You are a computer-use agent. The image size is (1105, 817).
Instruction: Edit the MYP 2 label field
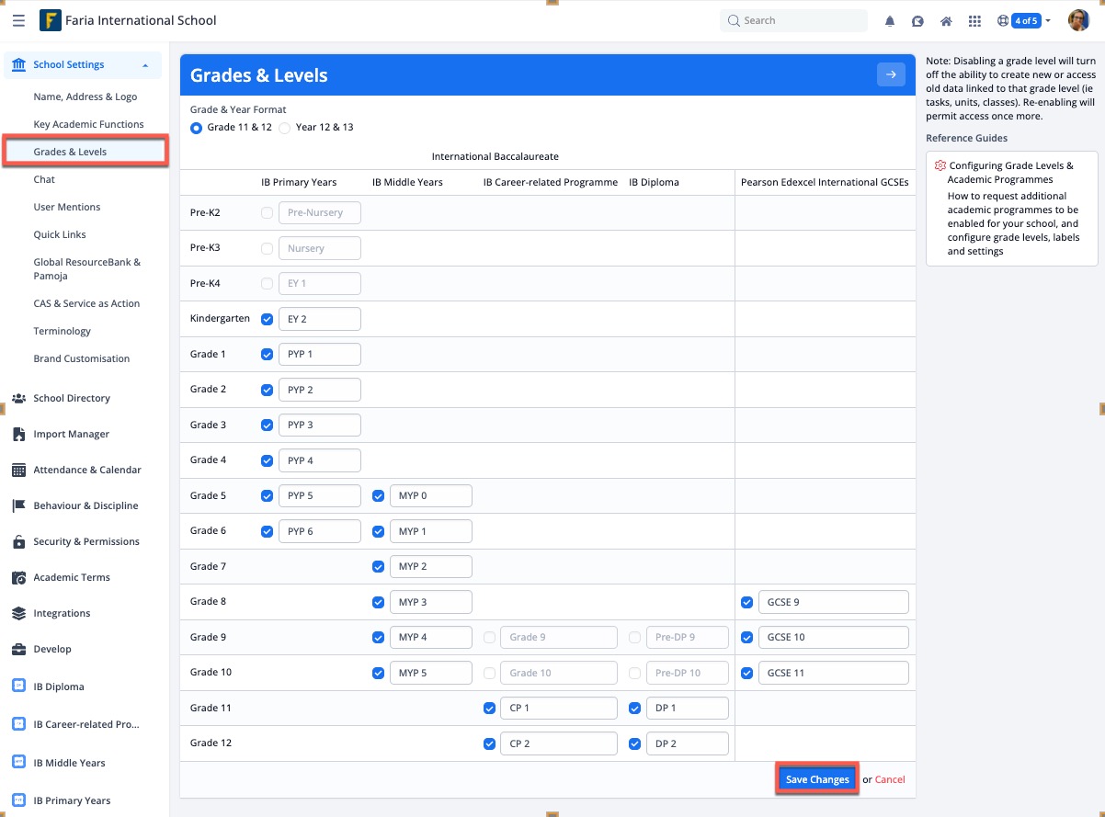point(431,567)
